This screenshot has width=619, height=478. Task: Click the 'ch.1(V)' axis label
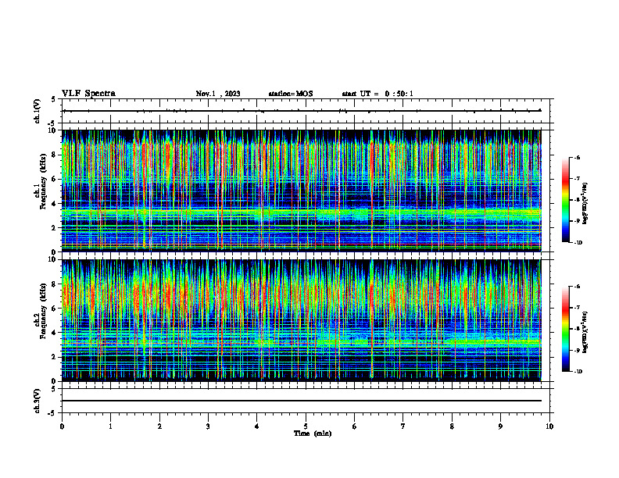(38, 111)
